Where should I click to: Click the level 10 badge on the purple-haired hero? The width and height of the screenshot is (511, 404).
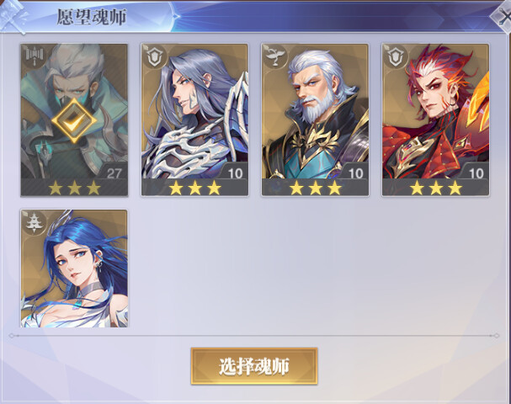235,173
